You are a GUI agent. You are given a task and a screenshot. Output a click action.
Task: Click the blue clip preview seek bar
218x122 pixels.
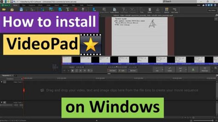(x=139, y=64)
